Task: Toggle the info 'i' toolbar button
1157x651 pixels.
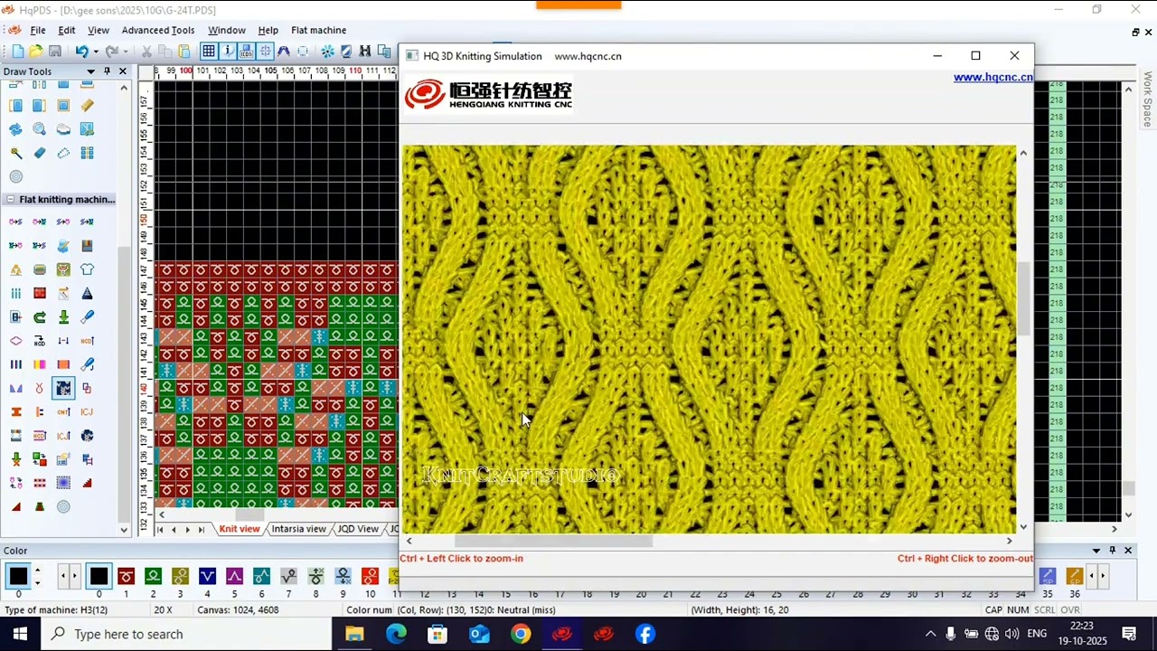Action: [228, 52]
